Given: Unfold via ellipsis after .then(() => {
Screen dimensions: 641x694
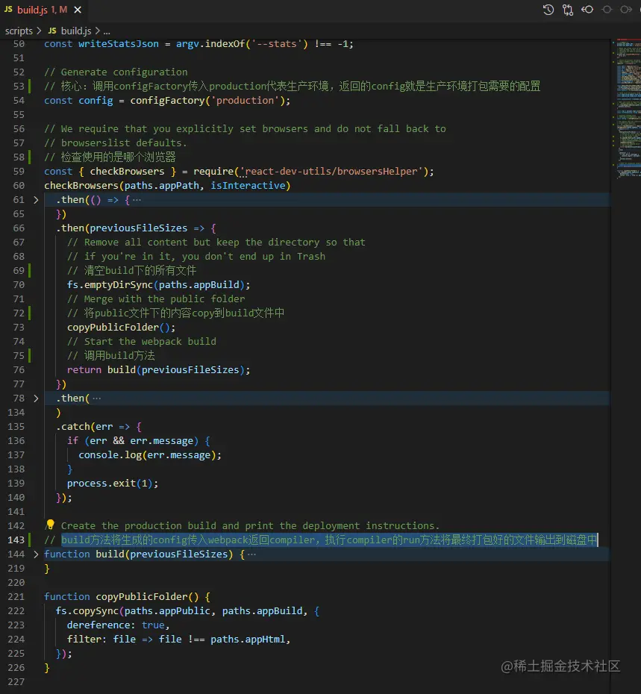Looking at the screenshot, I should point(137,200).
